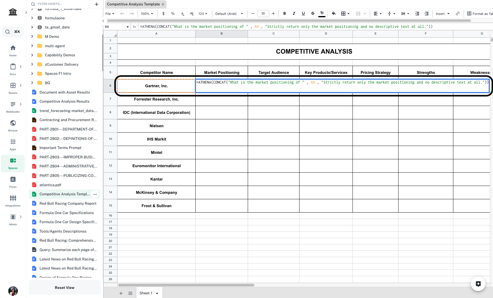The image size is (493, 298).
Task: Decrease decimal places icon
Action: (182, 14)
